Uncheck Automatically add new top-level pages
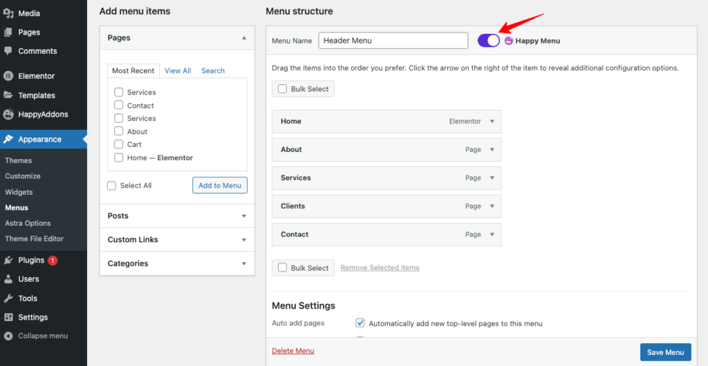 coord(360,323)
